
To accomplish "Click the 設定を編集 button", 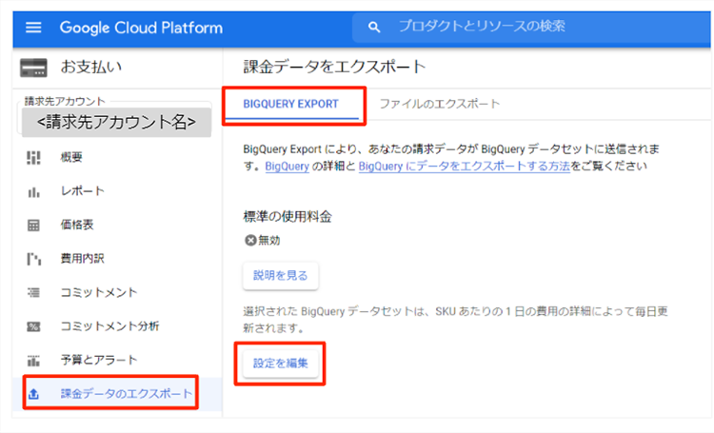I will (x=281, y=364).
